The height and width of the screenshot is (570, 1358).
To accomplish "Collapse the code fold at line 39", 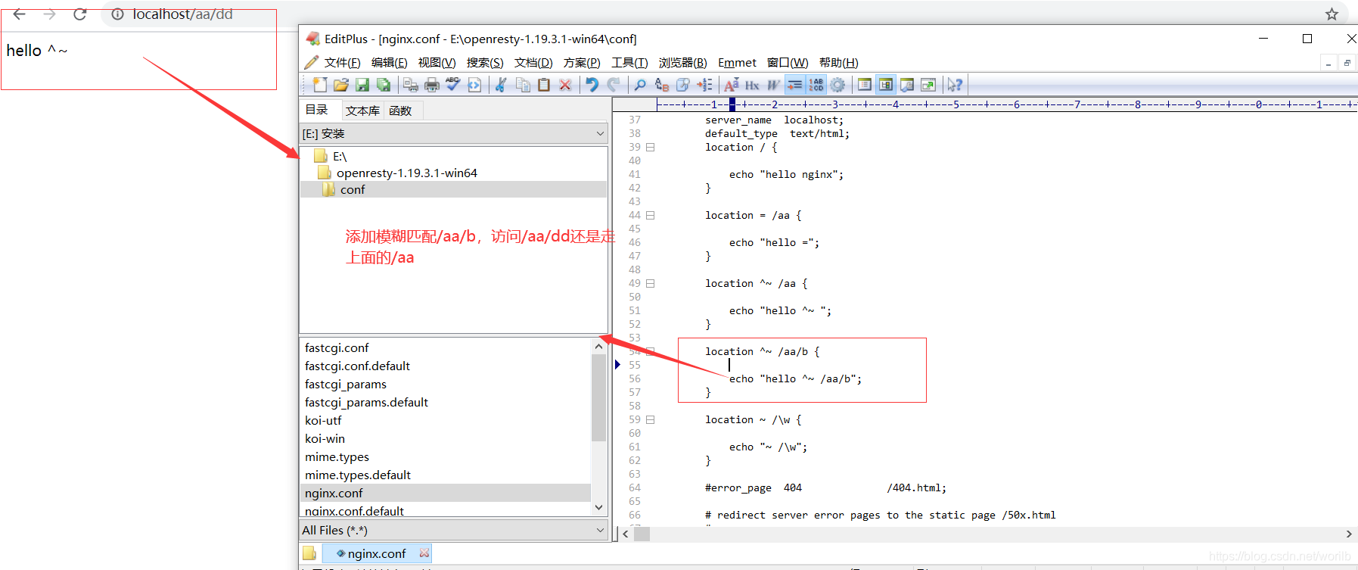I will point(650,148).
